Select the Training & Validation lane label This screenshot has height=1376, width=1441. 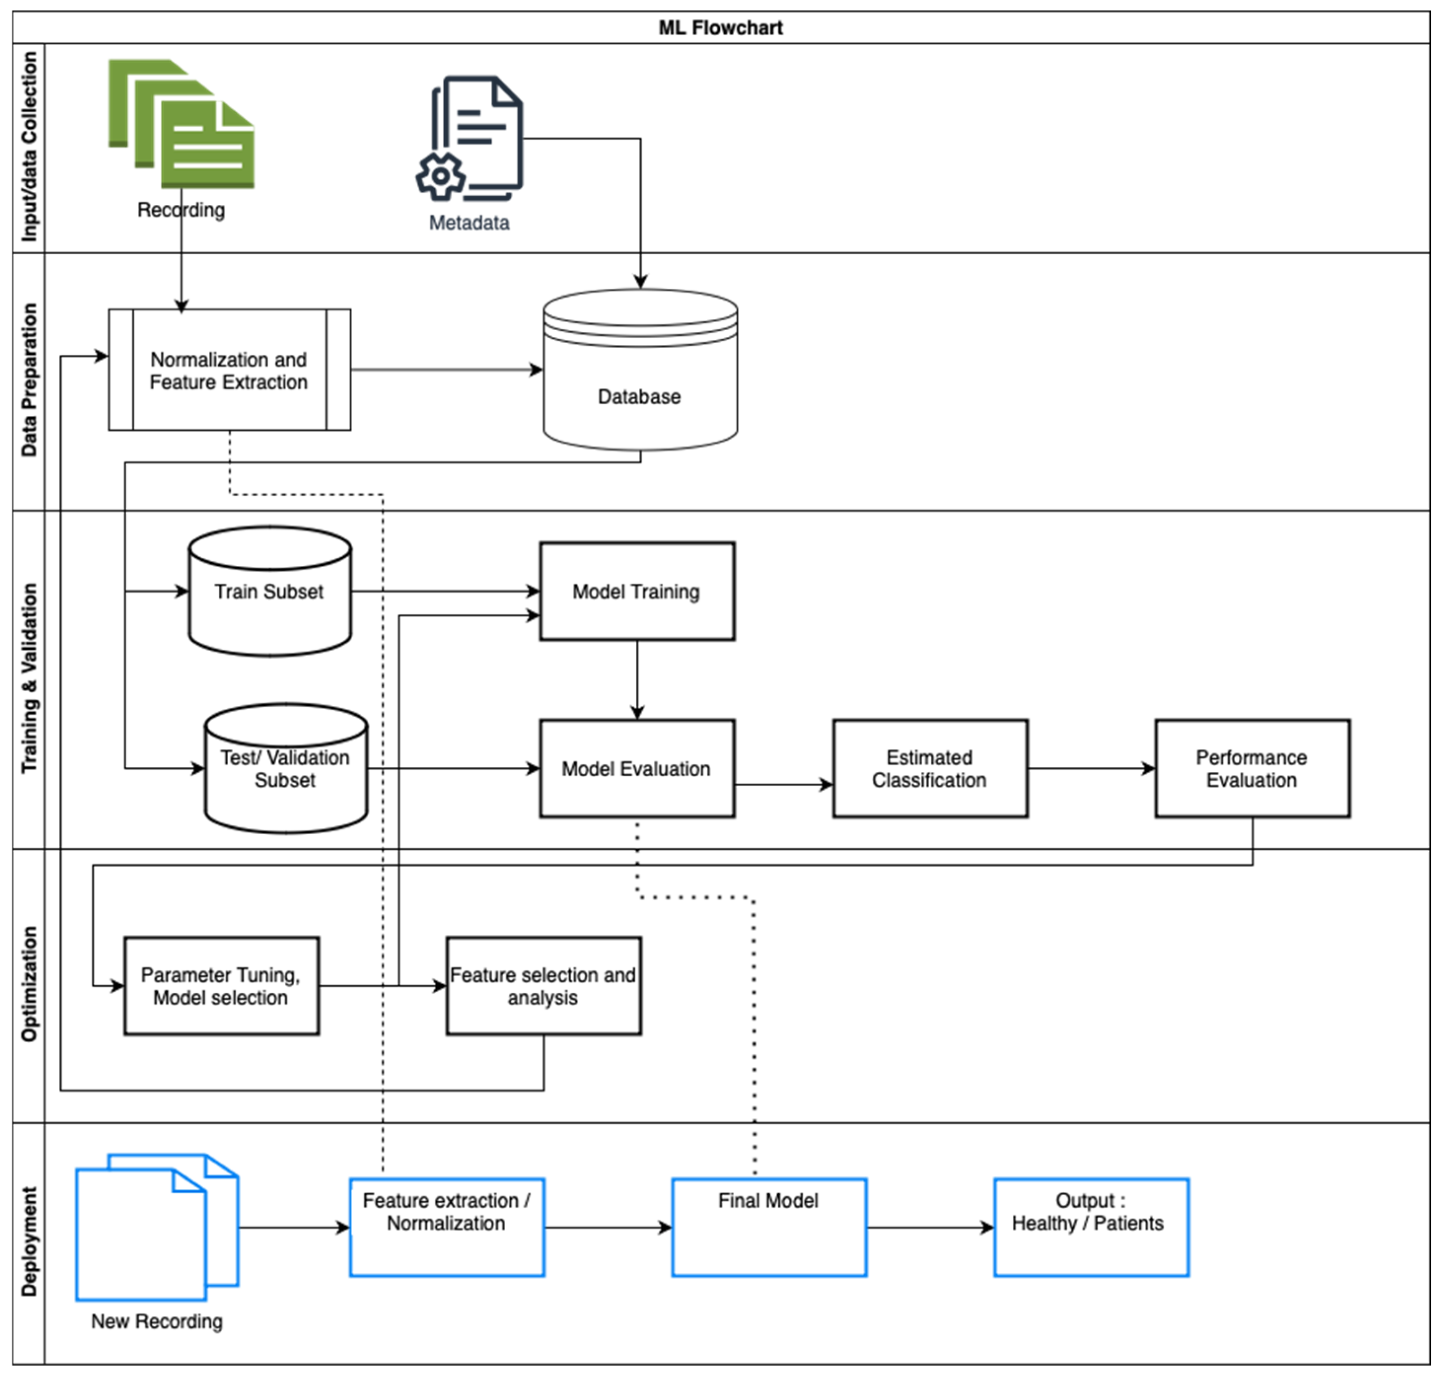pos(29,679)
